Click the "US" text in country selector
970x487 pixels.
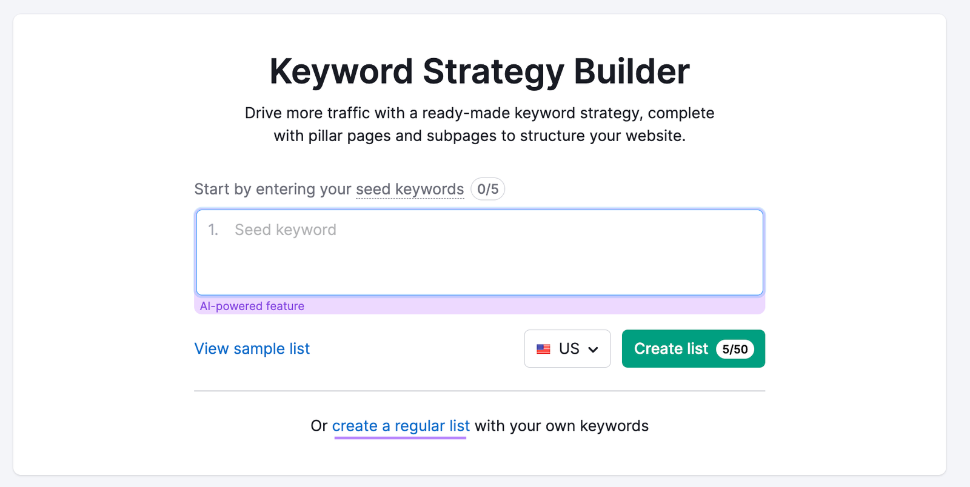pyautogui.click(x=569, y=349)
